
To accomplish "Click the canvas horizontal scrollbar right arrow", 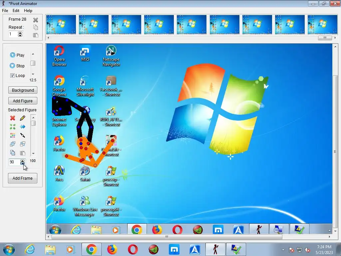I will 329,237.
